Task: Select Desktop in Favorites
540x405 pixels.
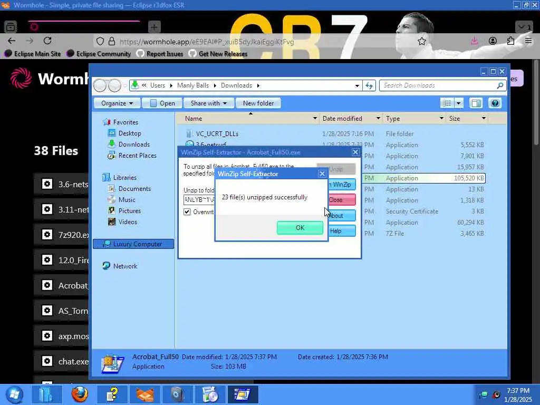Action: coord(130,133)
